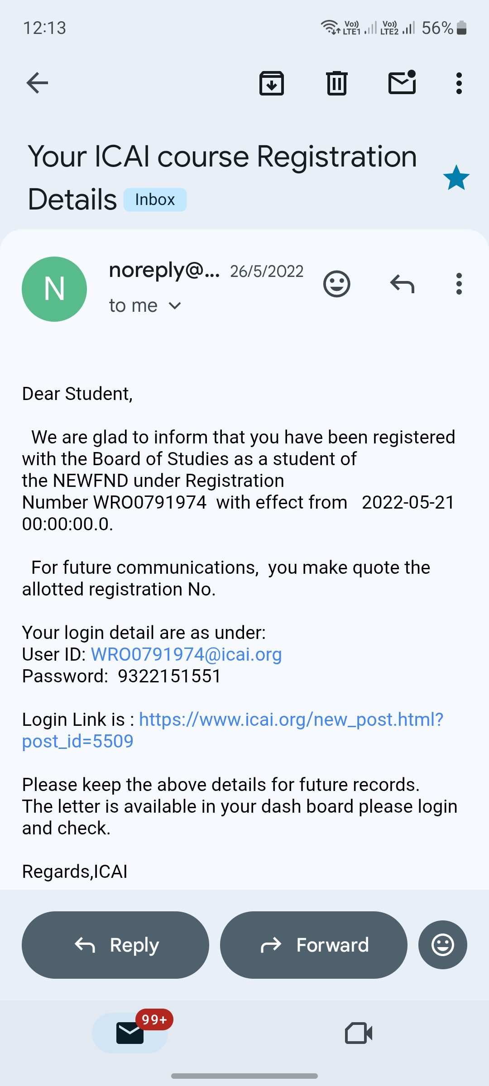Unstar this ICAI registration email
489x1086 pixels.
[456, 178]
